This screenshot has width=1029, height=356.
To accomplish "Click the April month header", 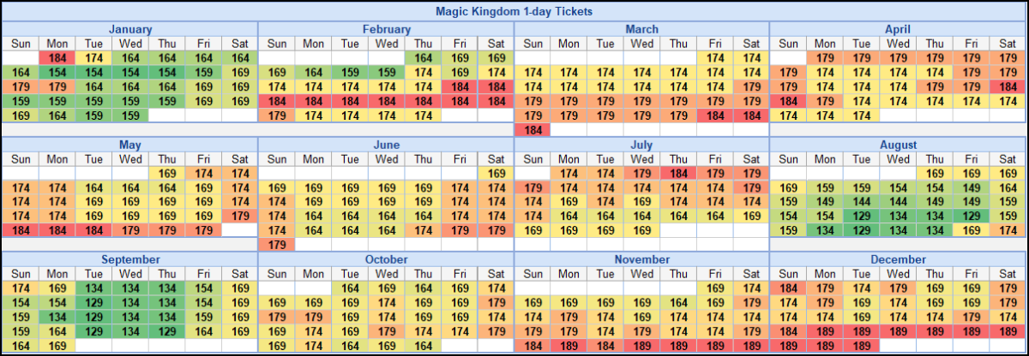I will (x=898, y=29).
